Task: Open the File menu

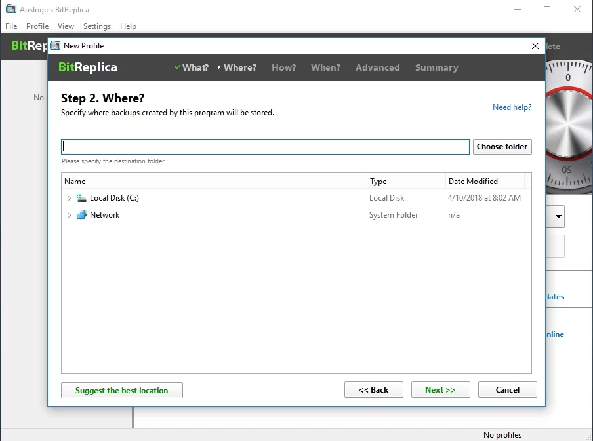Action: tap(11, 26)
